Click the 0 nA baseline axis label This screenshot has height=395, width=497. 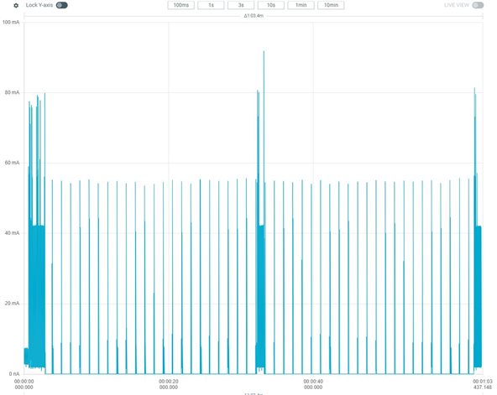click(14, 374)
